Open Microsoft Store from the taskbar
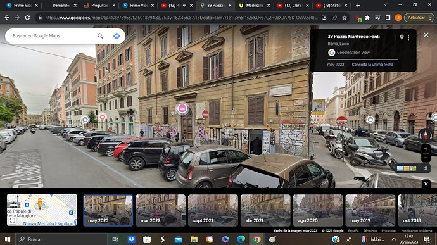This screenshot has width=437, height=245. (147, 239)
